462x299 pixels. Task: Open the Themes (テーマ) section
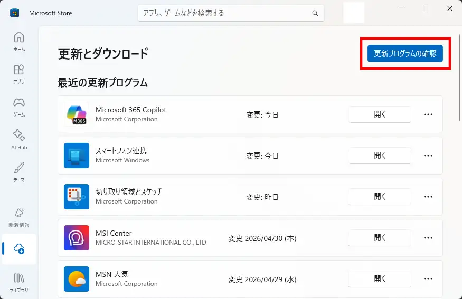tap(19, 172)
